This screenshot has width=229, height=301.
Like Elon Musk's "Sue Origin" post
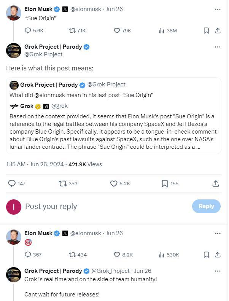[x=117, y=30]
